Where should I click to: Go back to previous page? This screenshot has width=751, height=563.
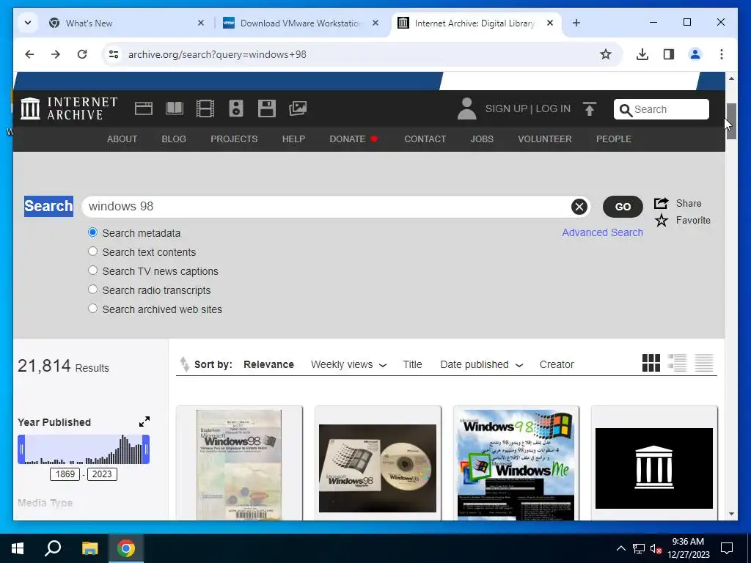coord(29,54)
